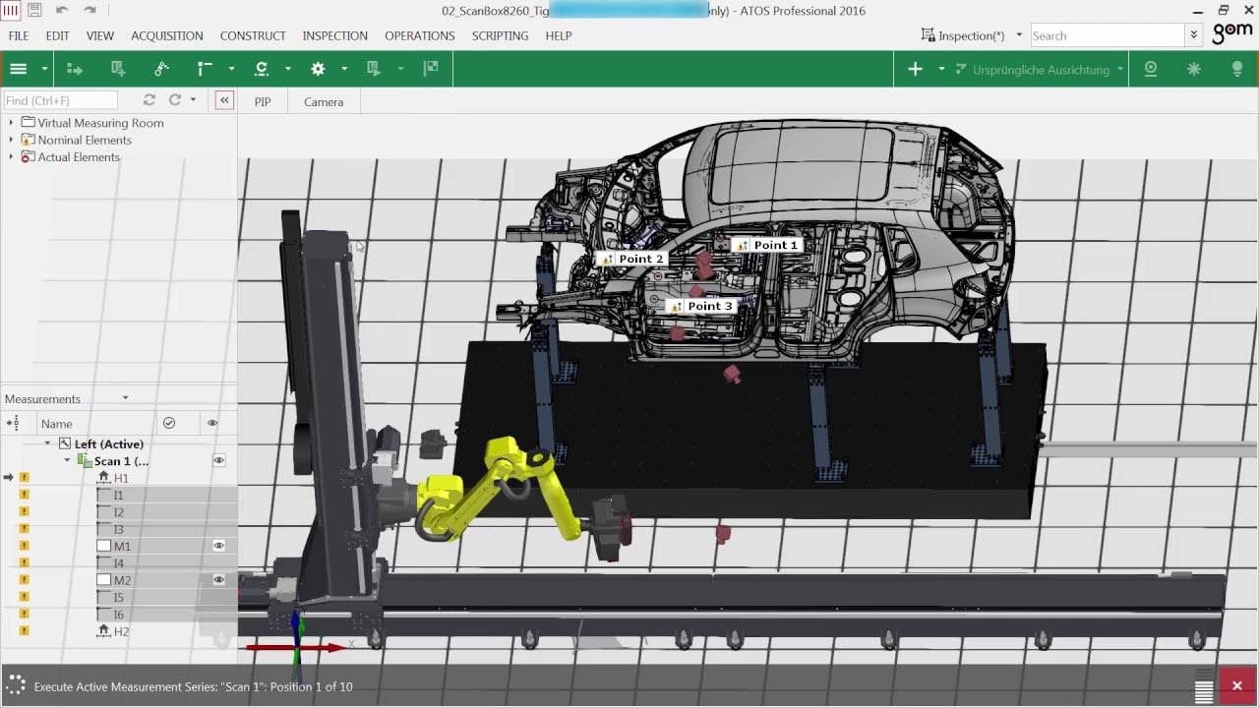This screenshot has width=1259, height=708.
Task: Toggle visibility eye for M1
Action: point(219,546)
